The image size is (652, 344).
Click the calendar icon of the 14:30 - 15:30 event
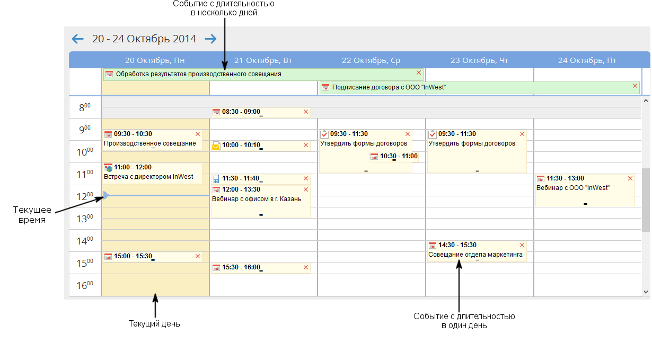[433, 246]
